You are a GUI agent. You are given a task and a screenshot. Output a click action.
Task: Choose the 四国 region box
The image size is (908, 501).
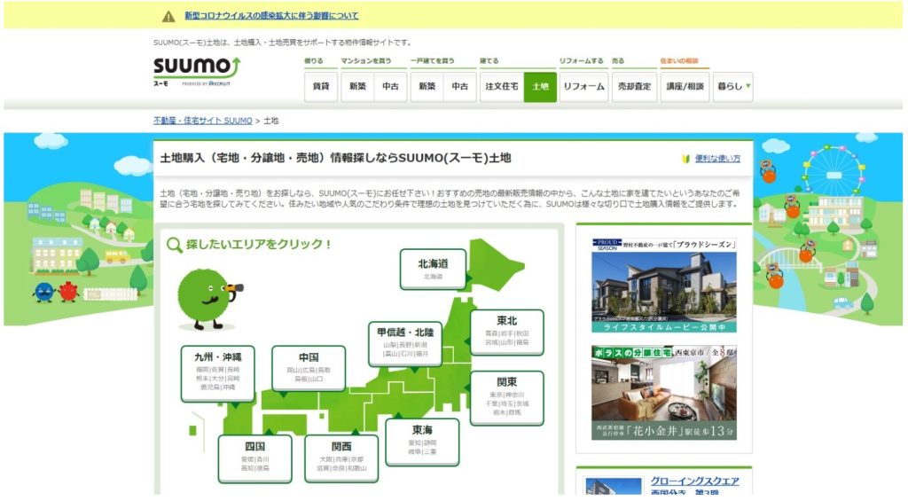[x=254, y=458]
